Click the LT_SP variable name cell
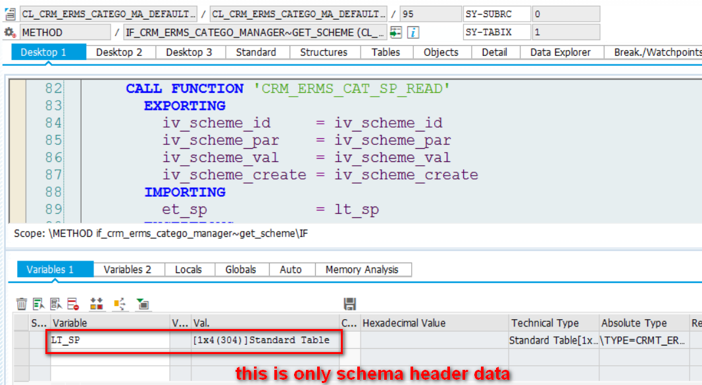The height and width of the screenshot is (385, 702). coord(110,340)
